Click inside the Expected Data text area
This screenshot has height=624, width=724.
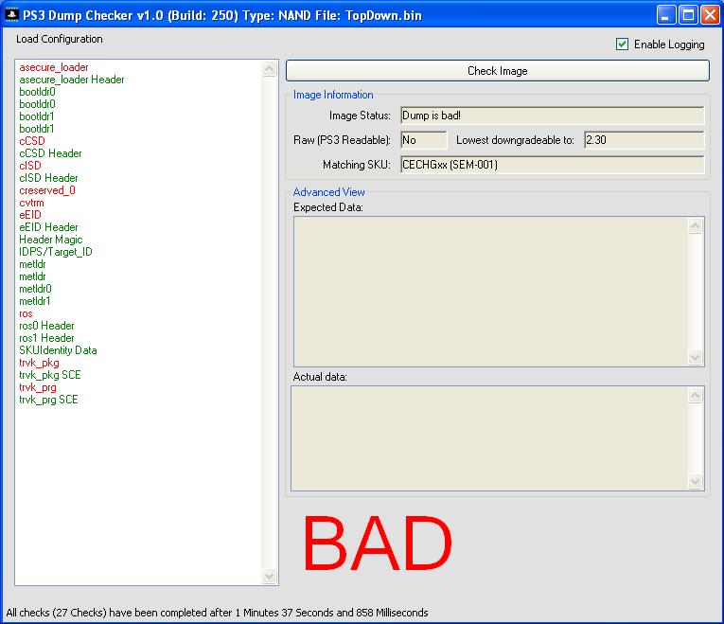pos(490,292)
